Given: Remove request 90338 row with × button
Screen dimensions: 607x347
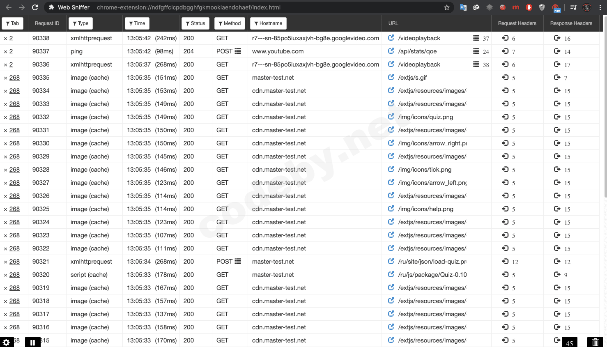Looking at the screenshot, I should click(x=5, y=38).
